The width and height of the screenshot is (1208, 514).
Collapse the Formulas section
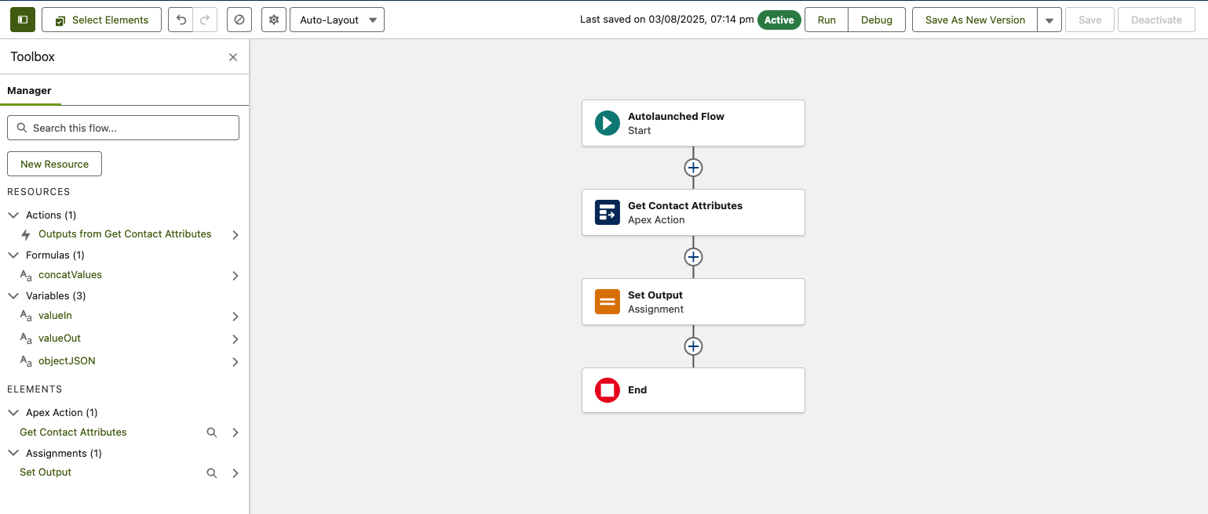(13, 255)
